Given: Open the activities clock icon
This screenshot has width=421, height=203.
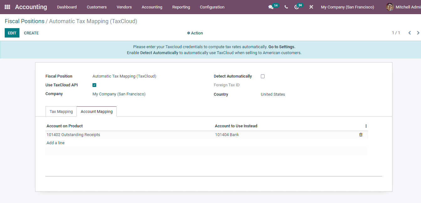Looking at the screenshot, I should coord(297,7).
